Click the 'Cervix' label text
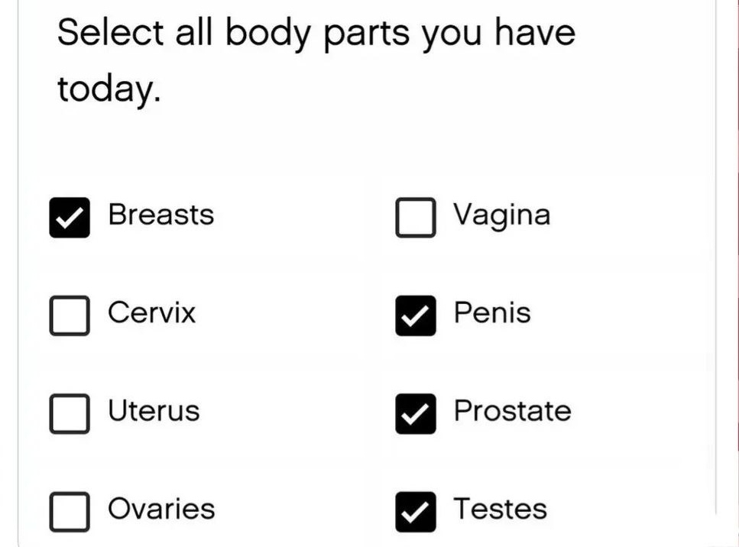Screen dimensions: 739x547 point(151,312)
